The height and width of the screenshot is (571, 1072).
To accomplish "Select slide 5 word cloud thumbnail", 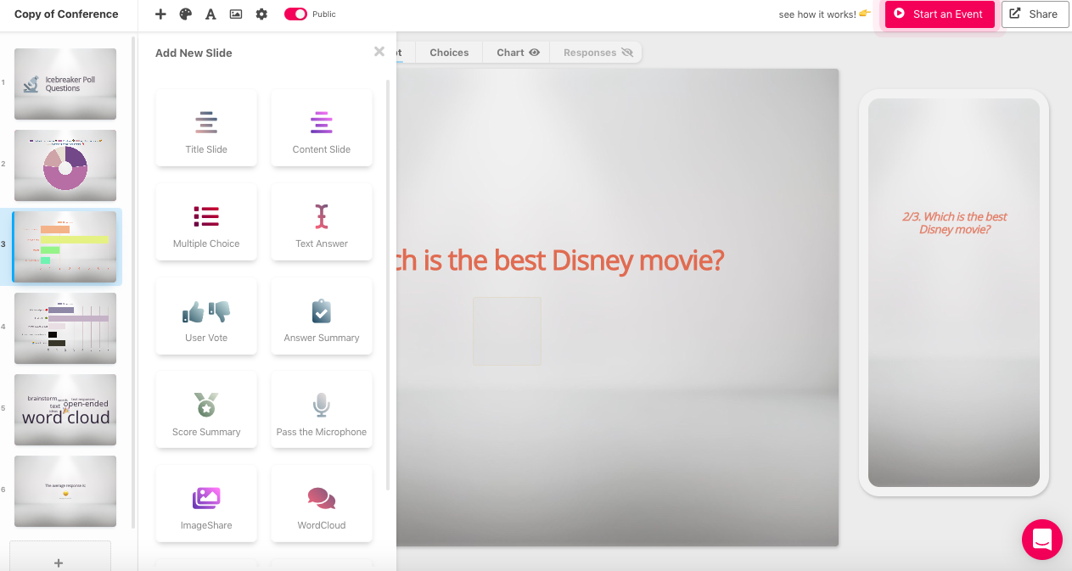I will [65, 410].
